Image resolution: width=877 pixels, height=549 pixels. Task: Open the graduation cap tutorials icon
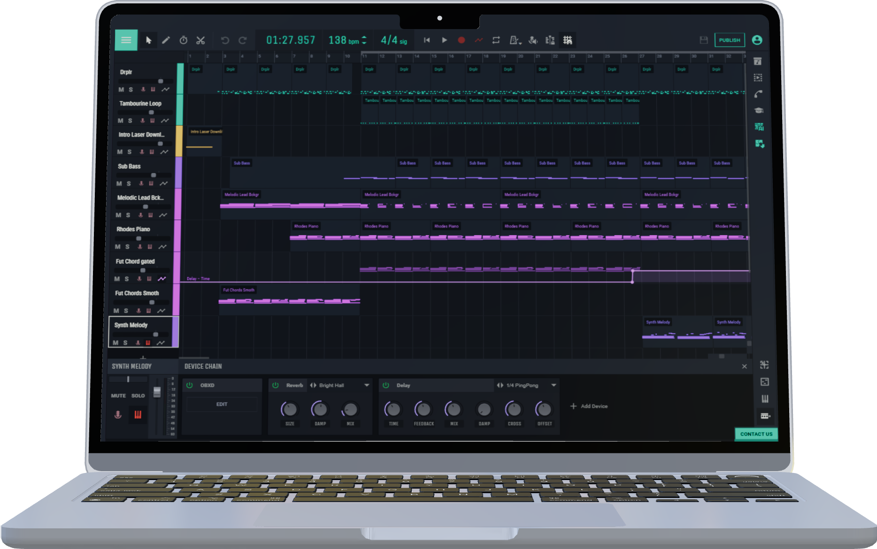point(759,111)
